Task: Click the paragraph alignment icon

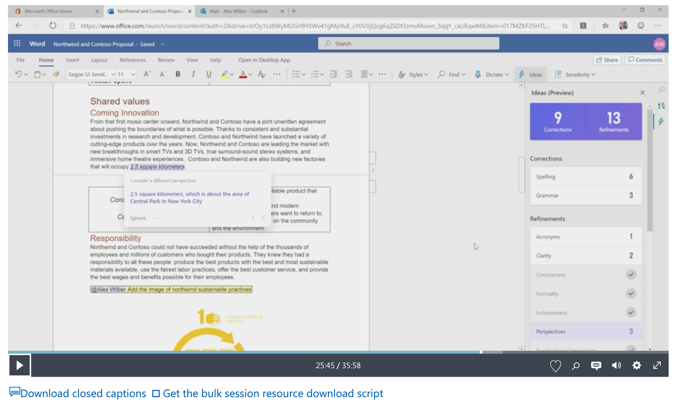Action: tap(364, 74)
